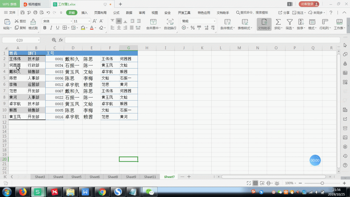The height and width of the screenshot is (197, 350).
Task: Click the Sum (求和) sigma icon
Action: tap(278, 22)
